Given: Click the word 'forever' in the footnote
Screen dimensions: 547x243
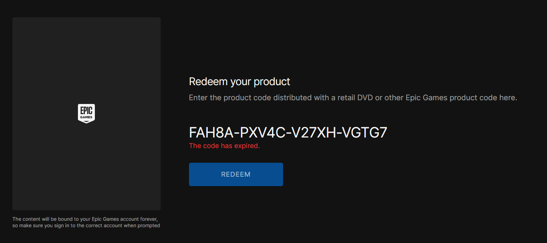Looking at the screenshot, I should [149, 219].
